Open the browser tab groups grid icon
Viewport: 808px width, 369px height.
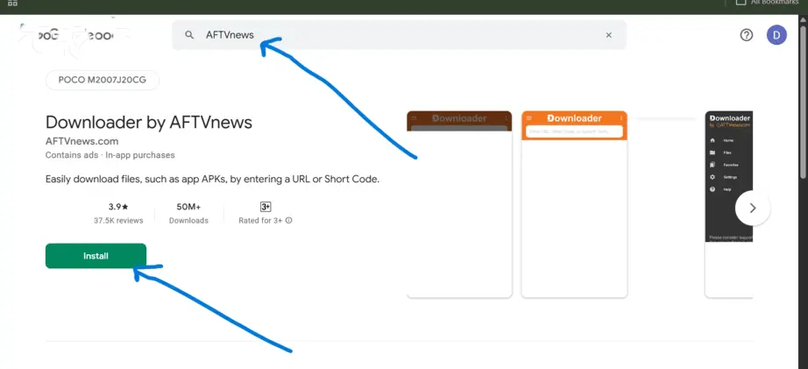tap(13, 3)
